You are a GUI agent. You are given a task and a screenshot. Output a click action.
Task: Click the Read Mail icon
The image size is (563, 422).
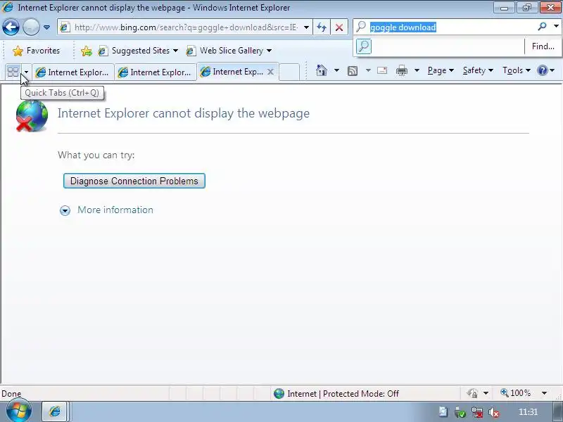[382, 70]
